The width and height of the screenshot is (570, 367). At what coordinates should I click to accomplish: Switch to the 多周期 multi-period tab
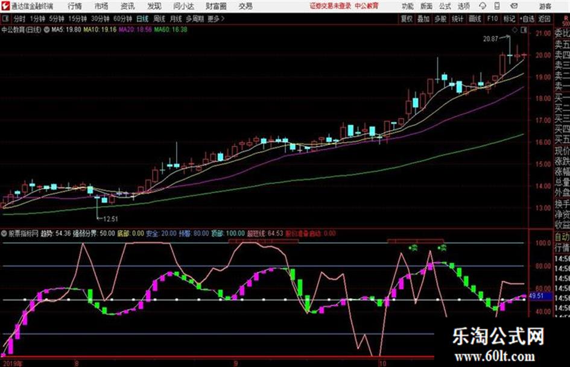[195, 19]
